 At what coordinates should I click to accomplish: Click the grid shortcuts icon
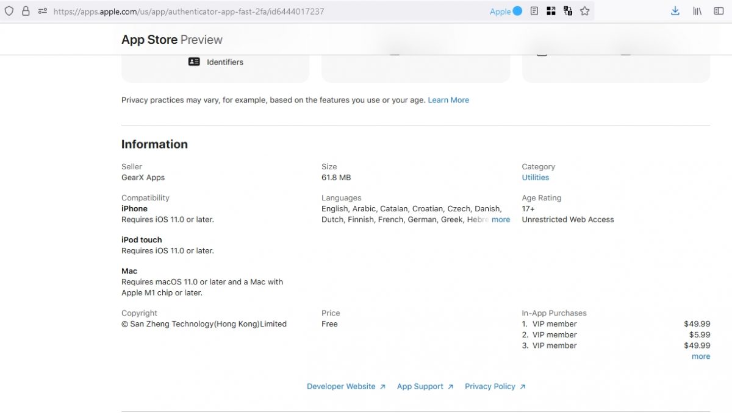pos(551,11)
